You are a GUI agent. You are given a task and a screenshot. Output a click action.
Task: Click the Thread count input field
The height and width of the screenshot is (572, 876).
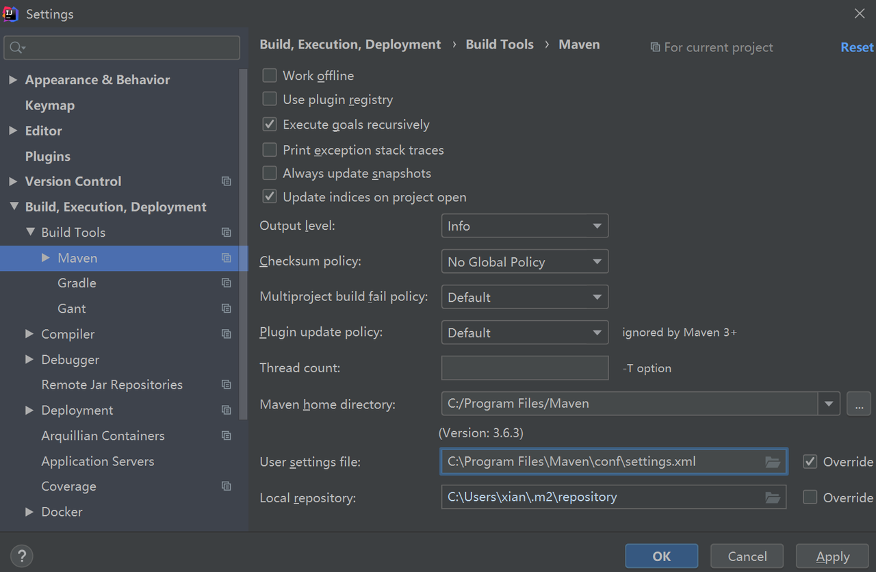point(524,368)
